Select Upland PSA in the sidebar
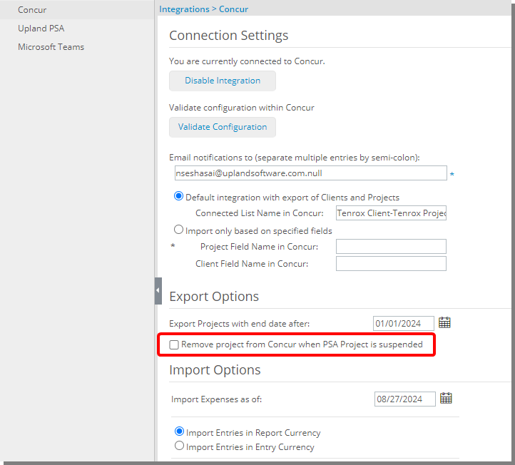The image size is (515, 465). point(41,29)
